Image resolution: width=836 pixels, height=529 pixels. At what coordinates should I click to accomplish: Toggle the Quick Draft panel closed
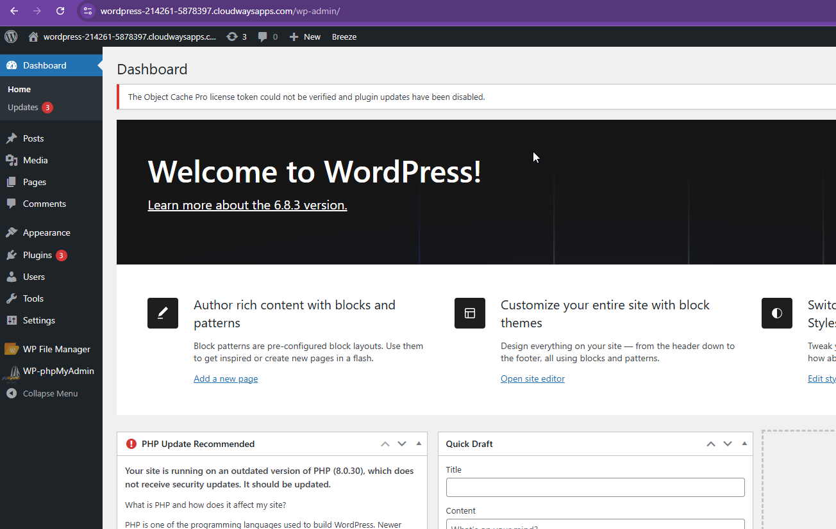click(744, 443)
